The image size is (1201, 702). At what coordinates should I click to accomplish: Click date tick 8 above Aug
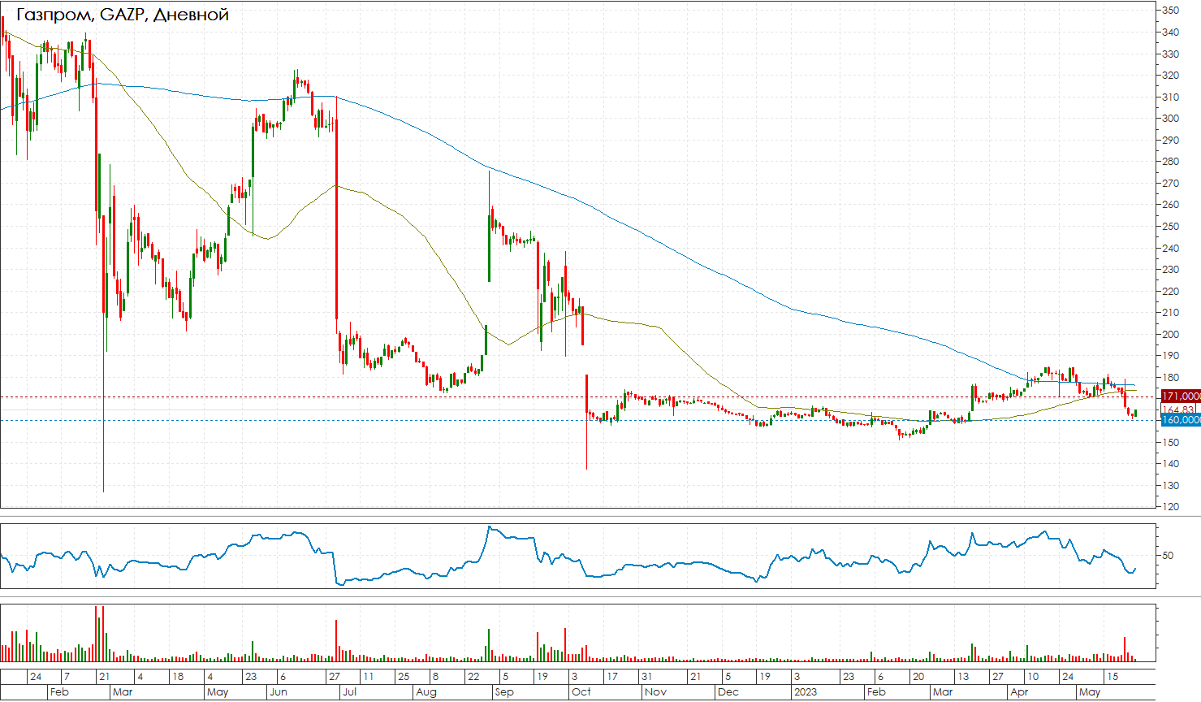tap(435, 677)
